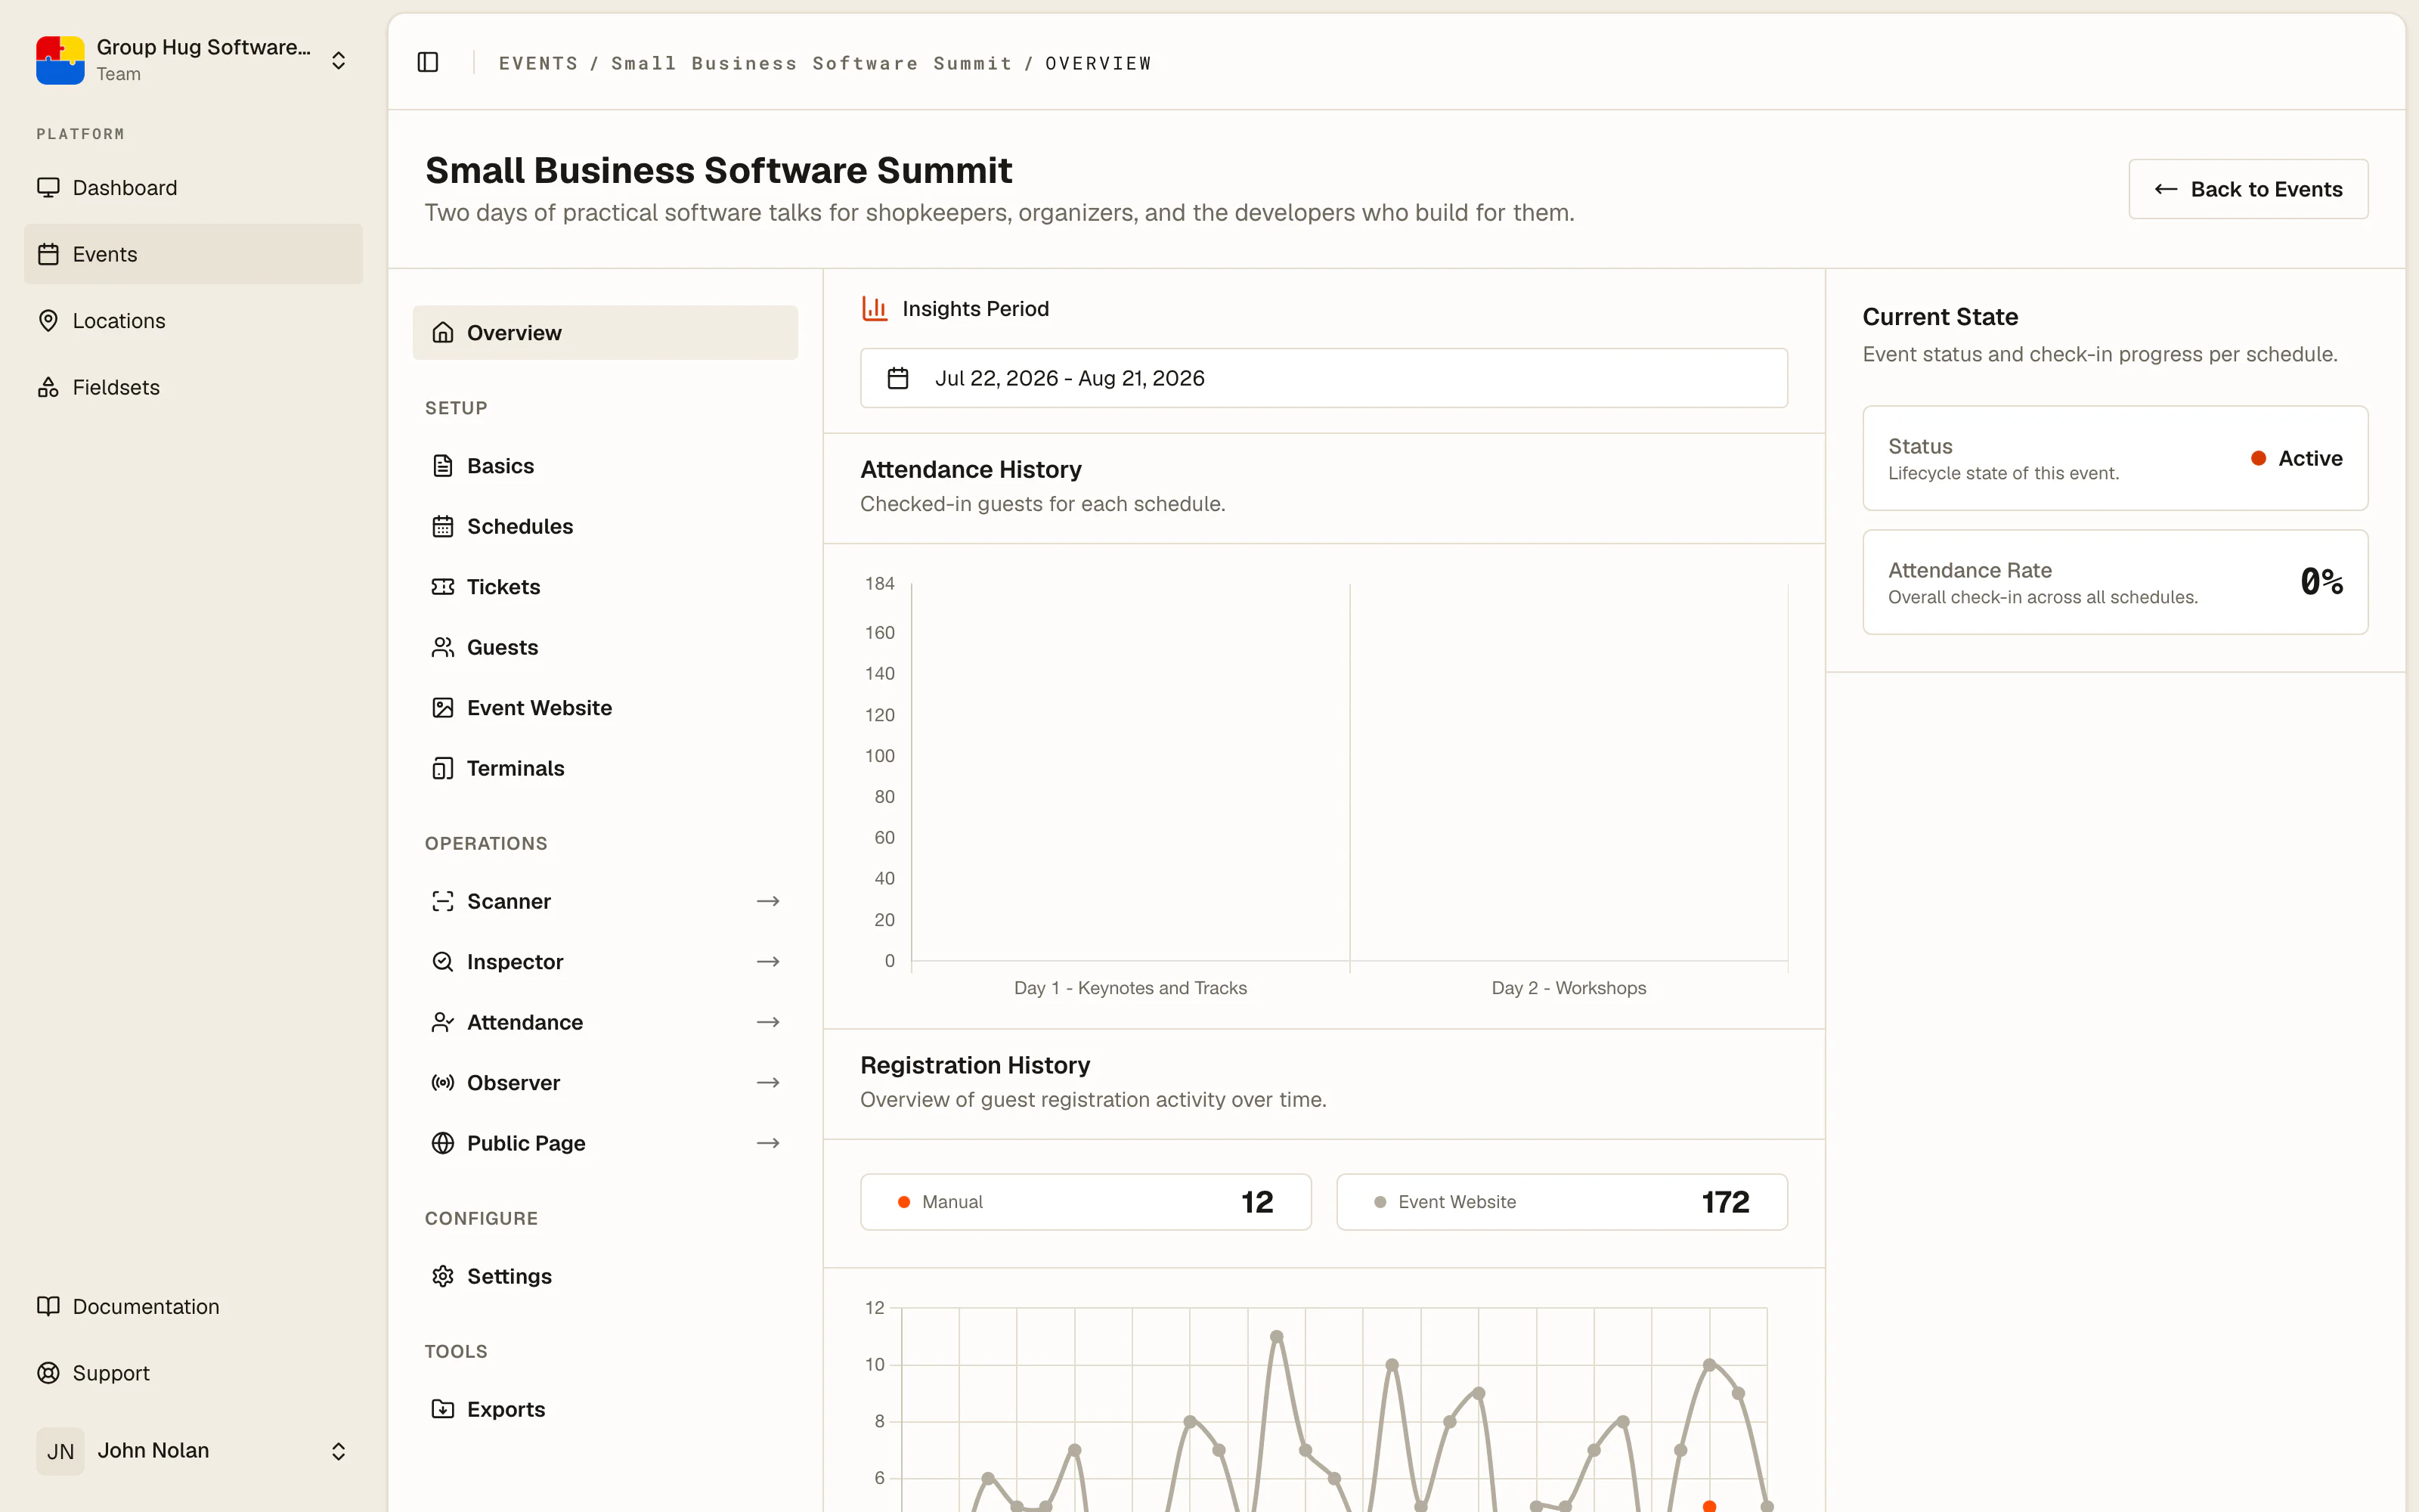Click the Public Page globe icon

443,1143
